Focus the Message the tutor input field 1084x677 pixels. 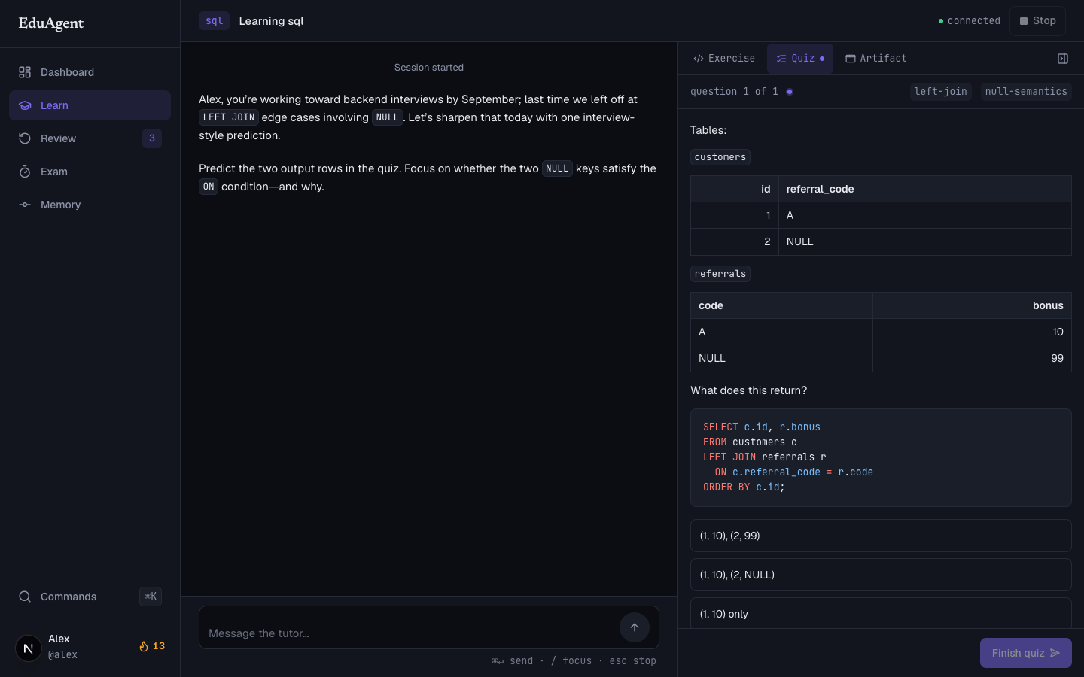pyautogui.click(x=410, y=633)
